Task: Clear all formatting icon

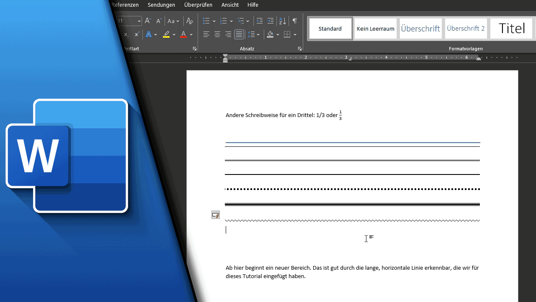Action: [x=190, y=21]
